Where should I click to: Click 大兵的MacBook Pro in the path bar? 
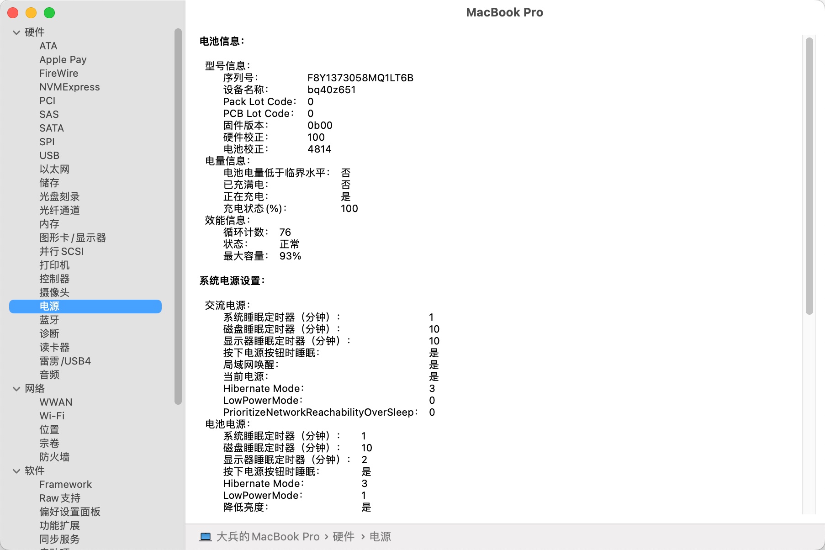[x=268, y=537]
